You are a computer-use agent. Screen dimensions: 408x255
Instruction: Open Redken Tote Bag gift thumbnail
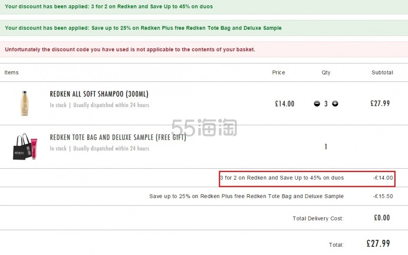(25, 146)
